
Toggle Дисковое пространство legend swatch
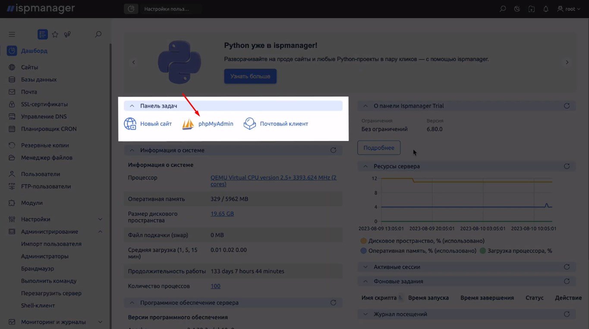click(363, 241)
